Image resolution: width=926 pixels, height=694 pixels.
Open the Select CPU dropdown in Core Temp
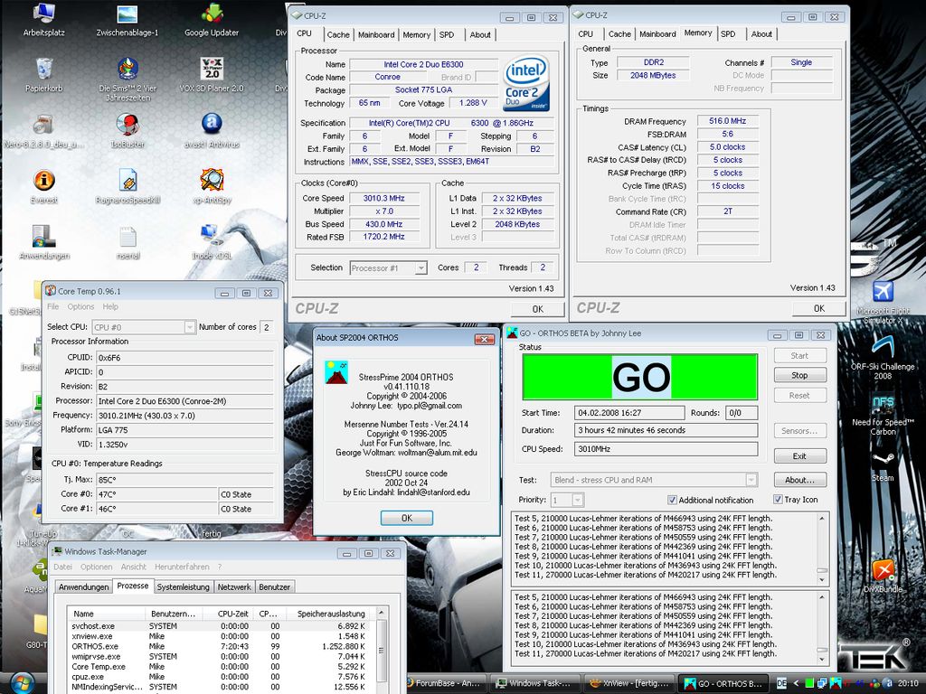tap(190, 327)
